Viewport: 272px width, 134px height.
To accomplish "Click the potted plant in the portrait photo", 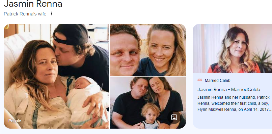I will coord(263,59).
